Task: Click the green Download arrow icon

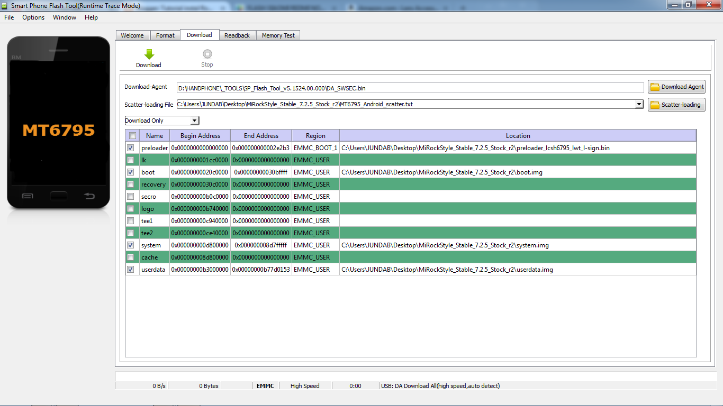Action: click(149, 54)
